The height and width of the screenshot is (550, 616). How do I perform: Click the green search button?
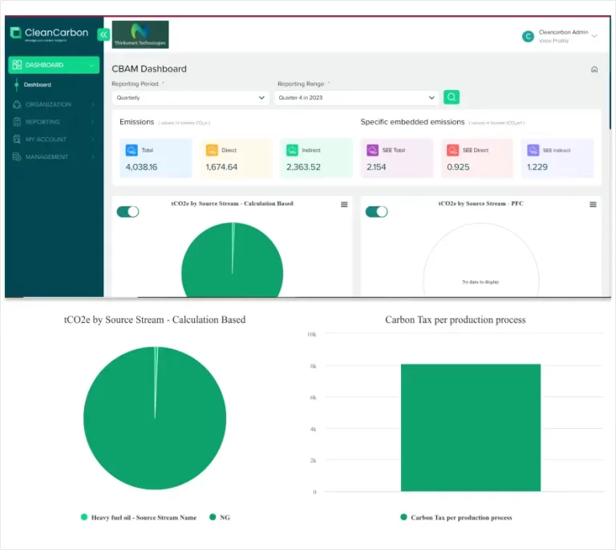452,97
